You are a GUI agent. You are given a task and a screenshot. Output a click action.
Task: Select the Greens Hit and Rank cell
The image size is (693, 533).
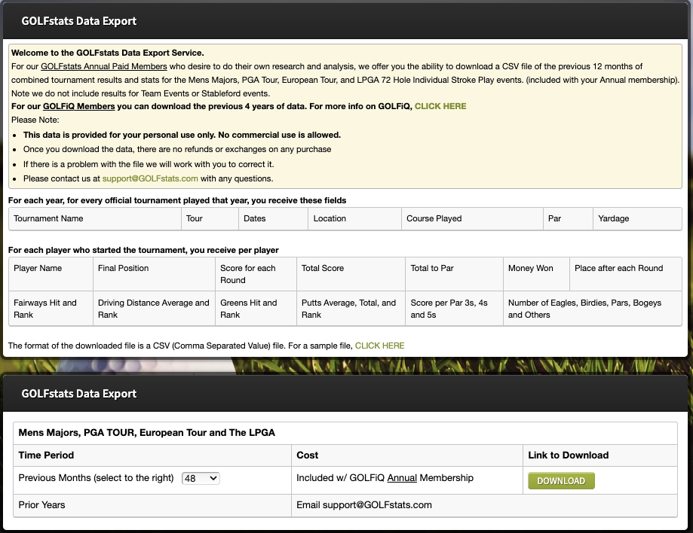[x=256, y=309]
